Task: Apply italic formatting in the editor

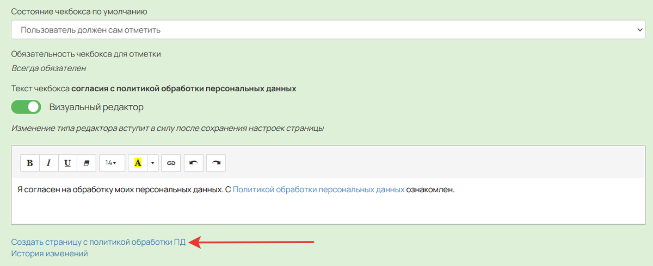Action: [48, 163]
